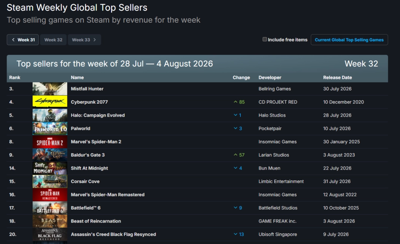The height and width of the screenshot is (244, 400).
Task: Open the Halo: Campaign Evolved thumbnail
Action: click(x=50, y=115)
